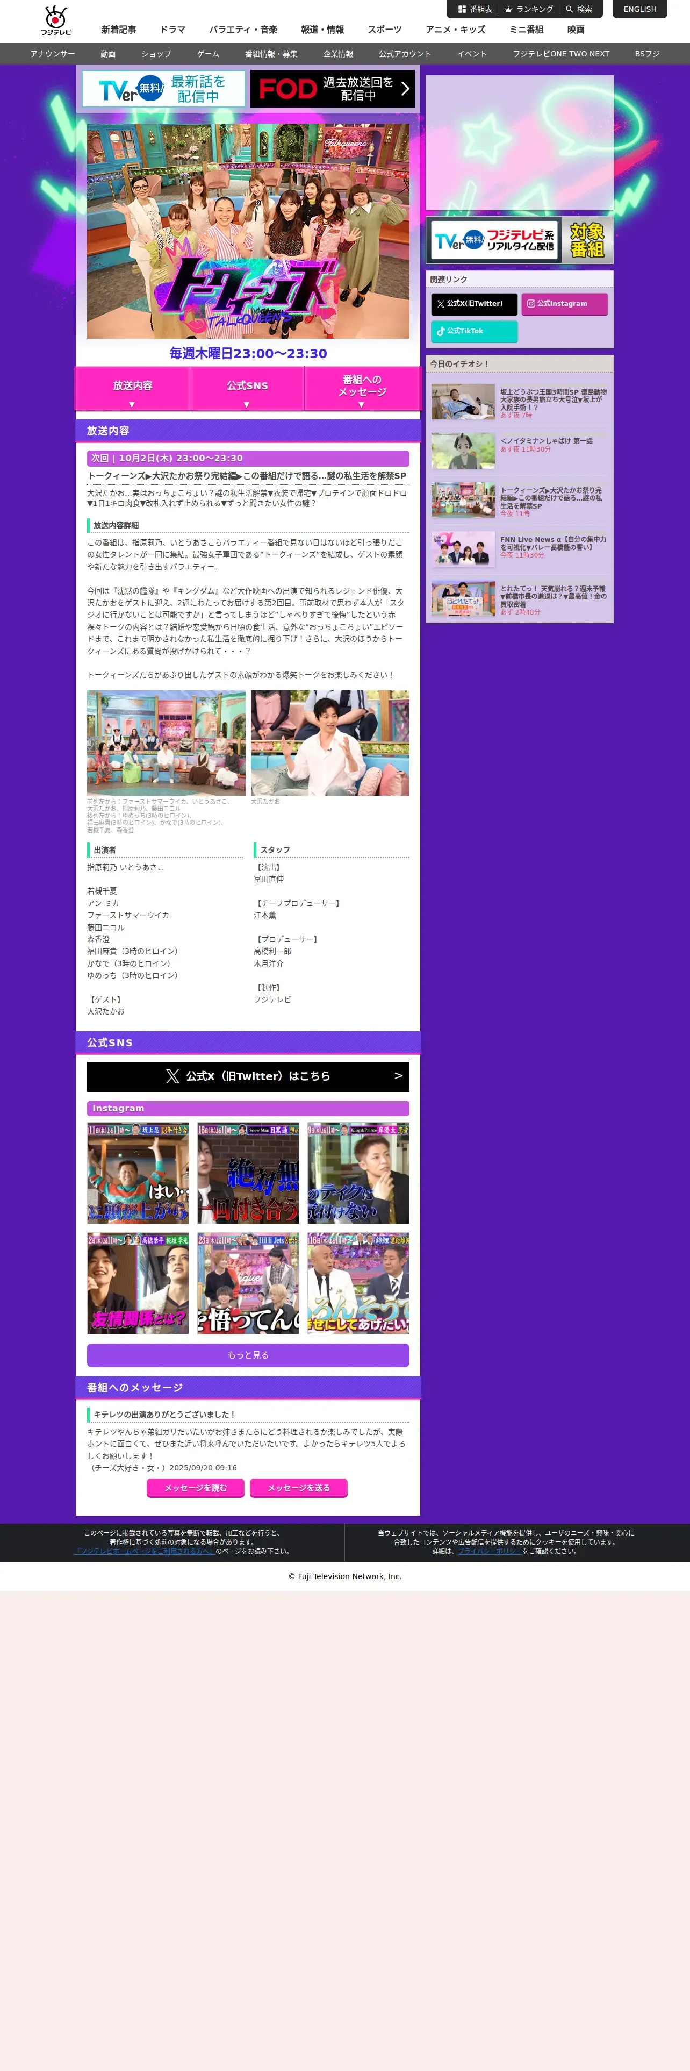Open 公式Instagram sidebar button

[565, 304]
